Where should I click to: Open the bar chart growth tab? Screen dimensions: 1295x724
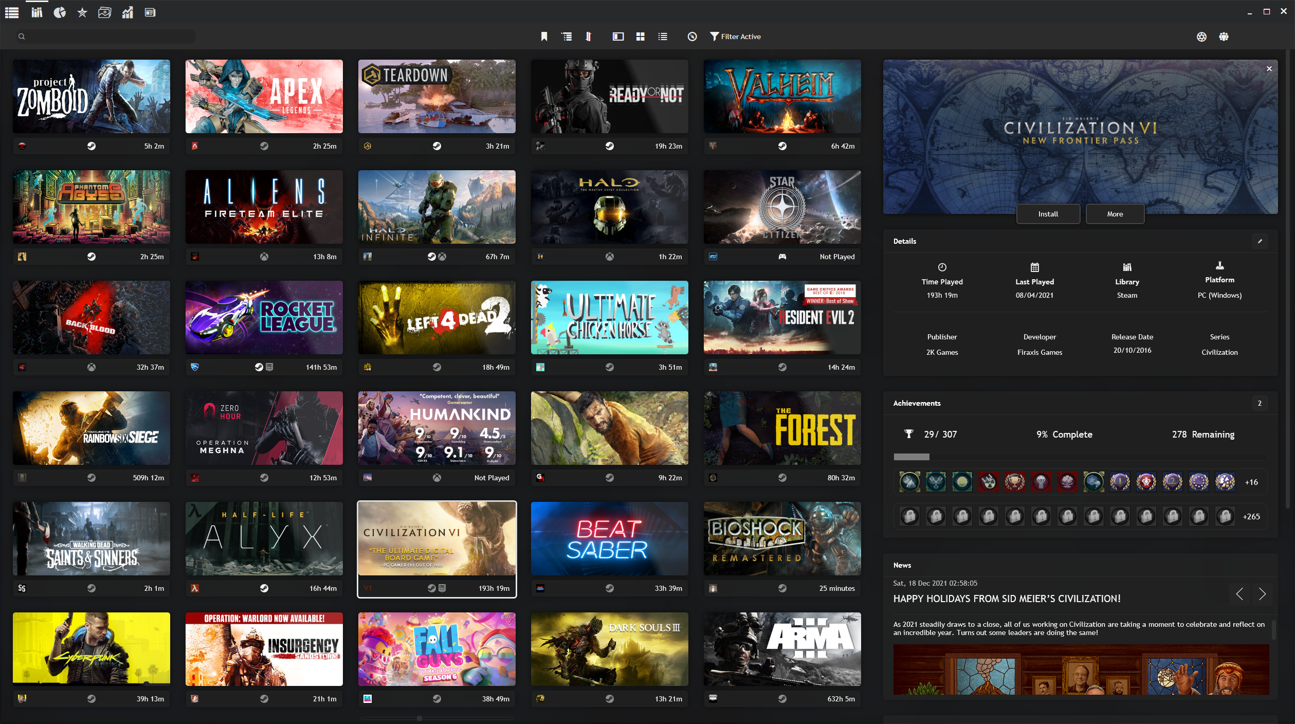pyautogui.click(x=127, y=12)
